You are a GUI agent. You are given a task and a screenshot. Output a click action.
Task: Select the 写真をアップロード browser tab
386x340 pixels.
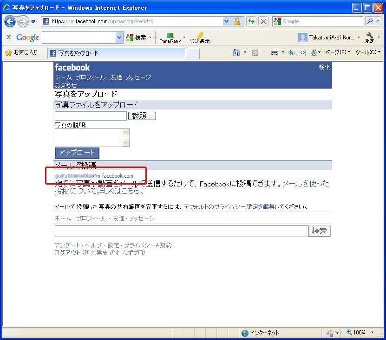click(117, 53)
